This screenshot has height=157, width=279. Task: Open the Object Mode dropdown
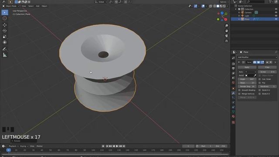(11, 6)
